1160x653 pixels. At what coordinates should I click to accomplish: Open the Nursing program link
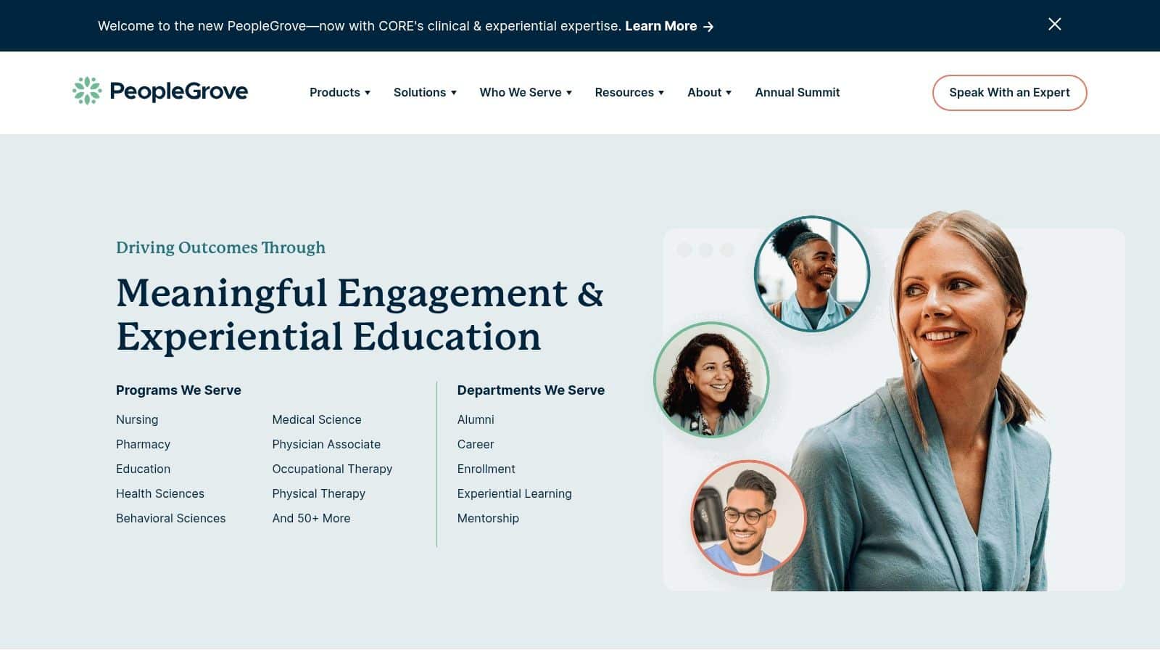click(137, 419)
